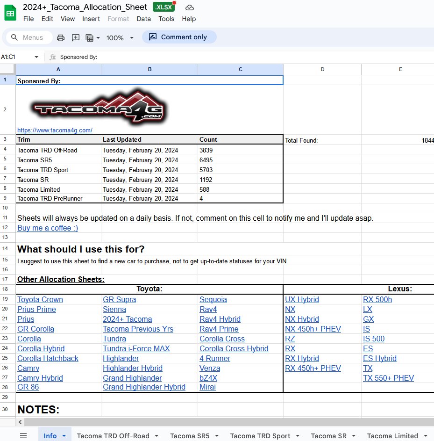Open the GR 86 sheet link
434x441 pixels.
(28, 387)
